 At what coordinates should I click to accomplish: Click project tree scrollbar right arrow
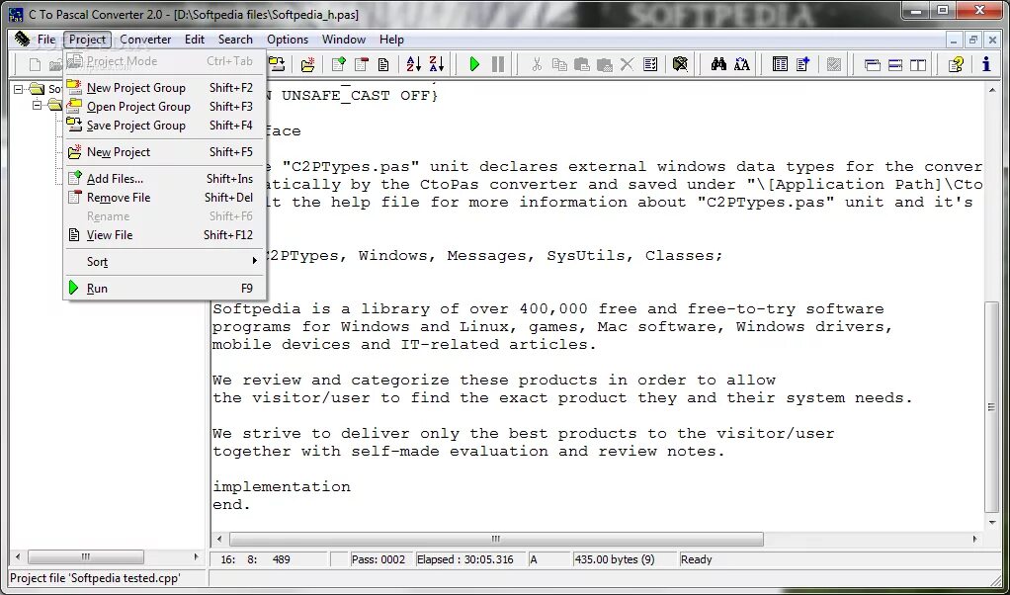(197, 556)
